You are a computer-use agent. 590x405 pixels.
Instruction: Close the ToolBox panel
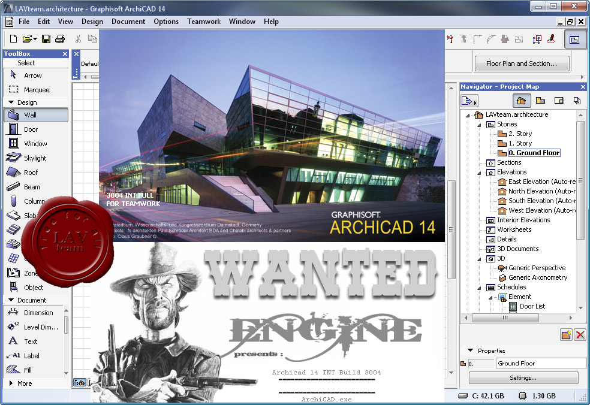(65, 54)
